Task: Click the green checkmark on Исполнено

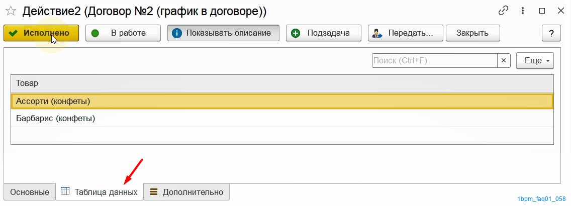Action: [x=14, y=33]
